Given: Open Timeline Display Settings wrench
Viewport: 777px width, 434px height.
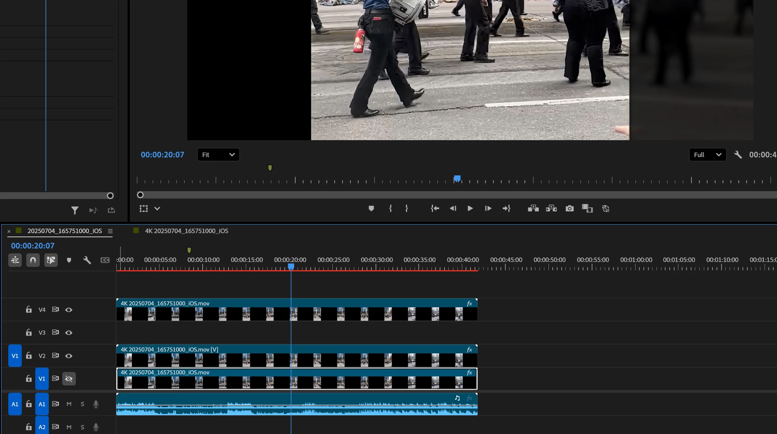Looking at the screenshot, I should tap(87, 260).
